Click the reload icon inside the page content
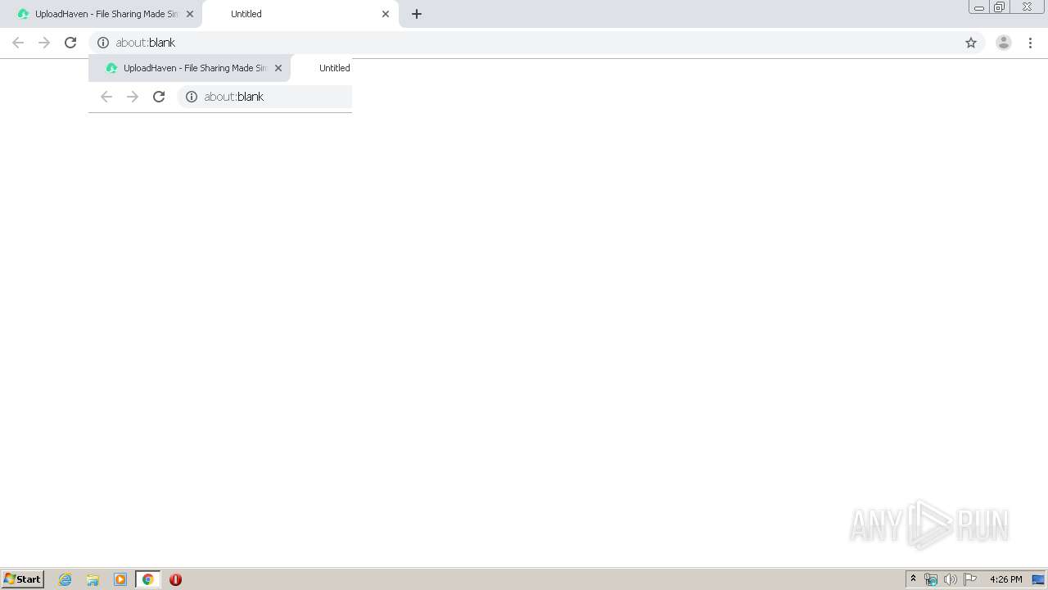The height and width of the screenshot is (590, 1048). coord(159,97)
